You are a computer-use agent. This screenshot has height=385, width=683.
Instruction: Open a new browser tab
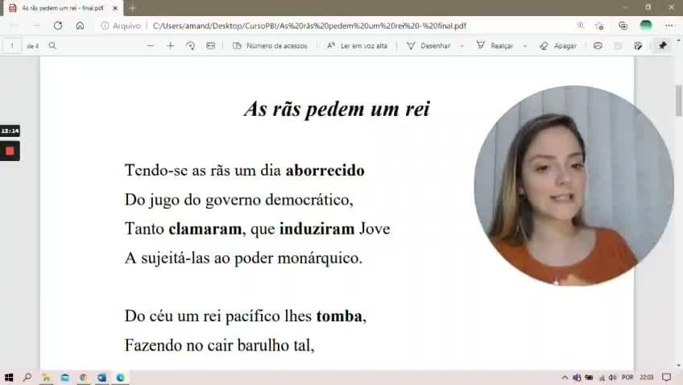[x=132, y=8]
